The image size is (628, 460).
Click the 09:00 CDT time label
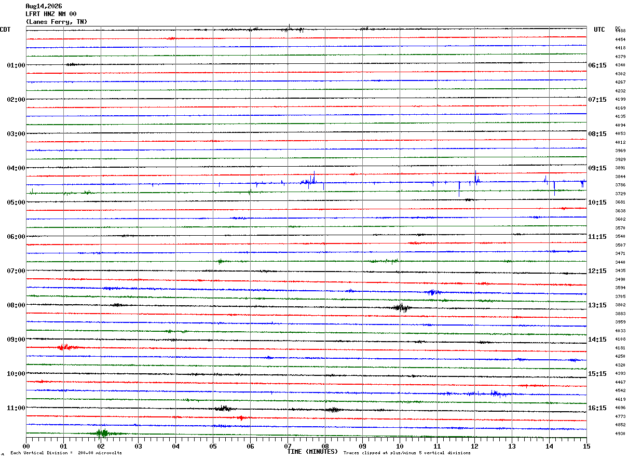click(x=16, y=340)
